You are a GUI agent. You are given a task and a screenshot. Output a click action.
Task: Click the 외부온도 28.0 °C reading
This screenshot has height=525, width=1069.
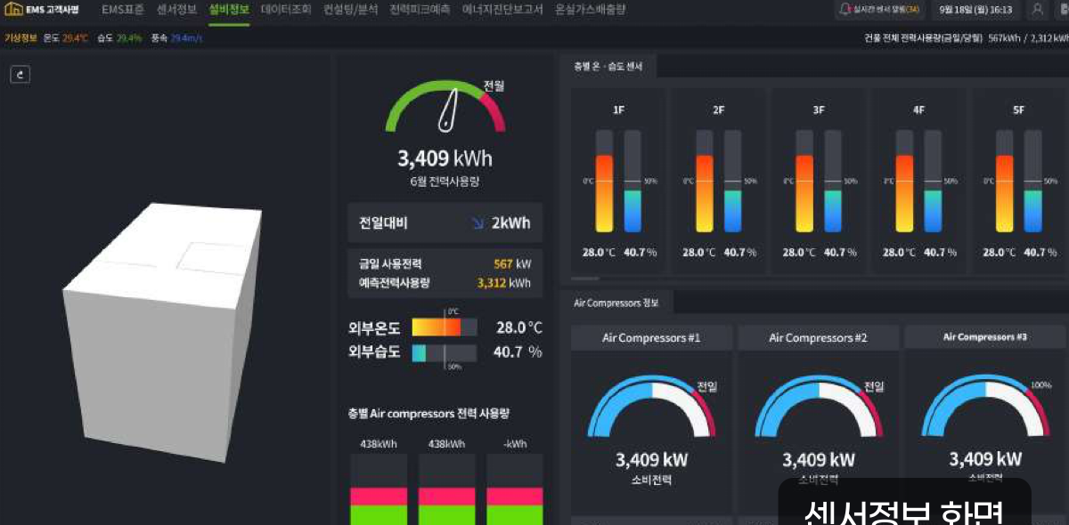click(x=518, y=327)
